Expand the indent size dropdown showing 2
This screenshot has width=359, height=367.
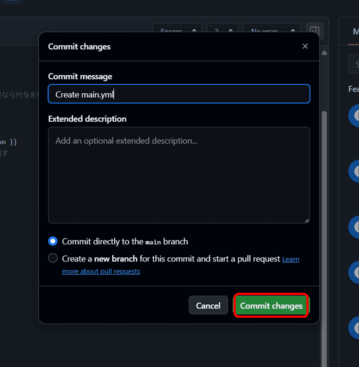point(222,31)
